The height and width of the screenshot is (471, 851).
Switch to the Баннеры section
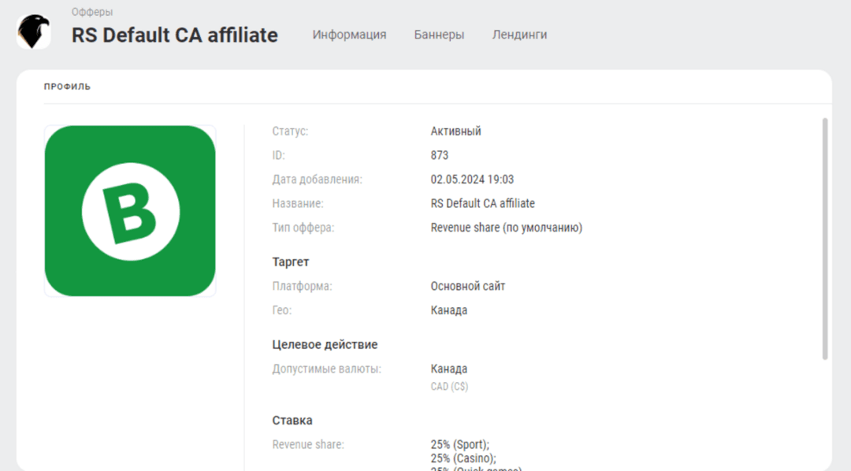[439, 35]
